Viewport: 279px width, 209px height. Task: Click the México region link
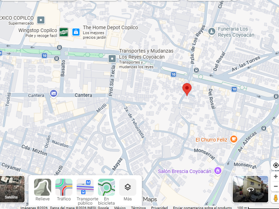[120, 207]
